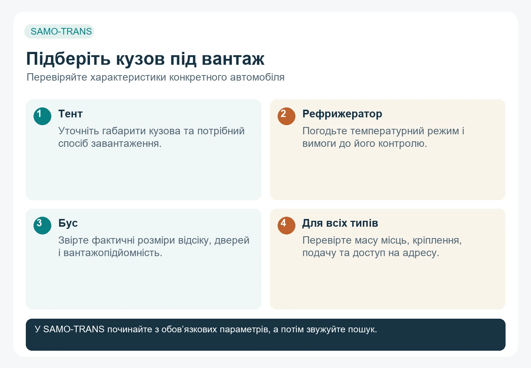Click the "Тент" card title
This screenshot has width=531, height=368.
click(x=70, y=114)
